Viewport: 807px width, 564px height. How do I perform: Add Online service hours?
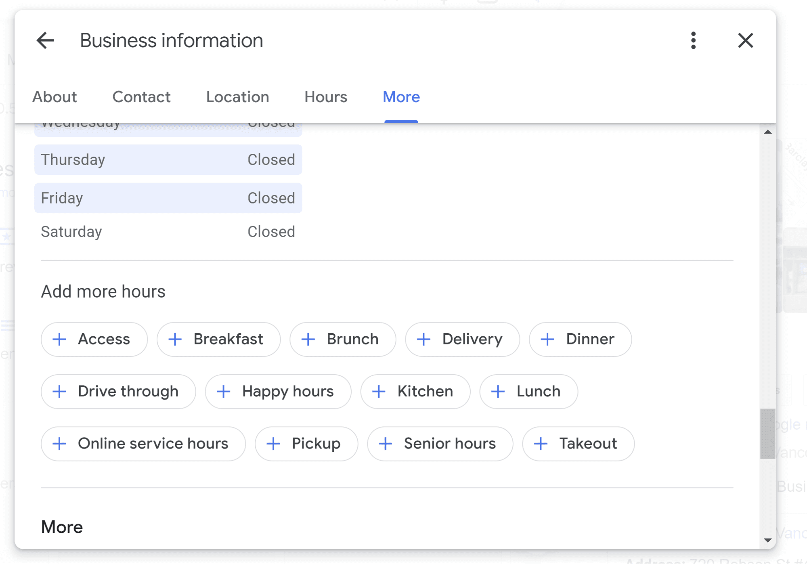click(143, 444)
